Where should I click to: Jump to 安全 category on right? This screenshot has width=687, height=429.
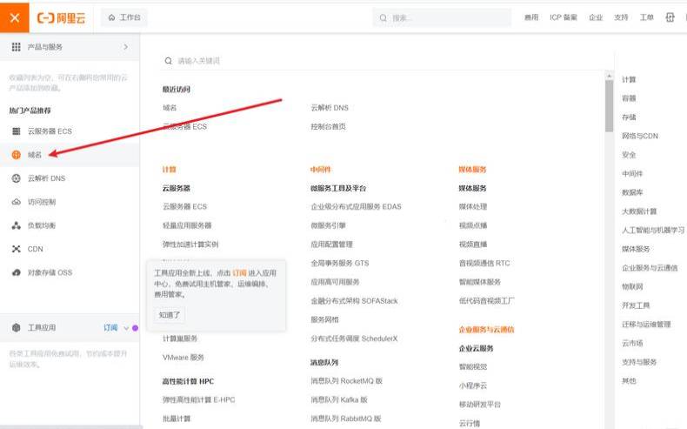point(629,155)
